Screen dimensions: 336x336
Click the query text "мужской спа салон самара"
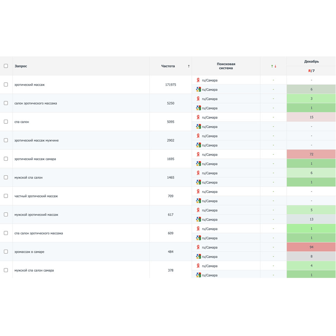pyautogui.click(x=34, y=270)
